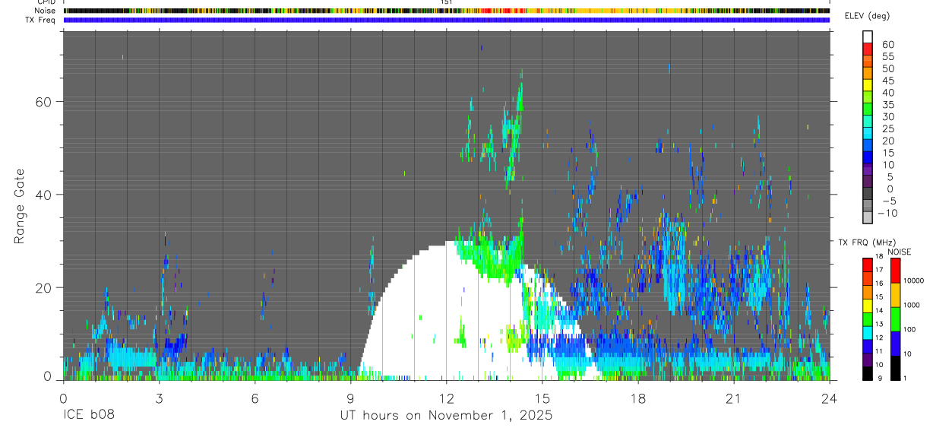
Task: Click Range Gate axis tick '40'
Action: 45,195
